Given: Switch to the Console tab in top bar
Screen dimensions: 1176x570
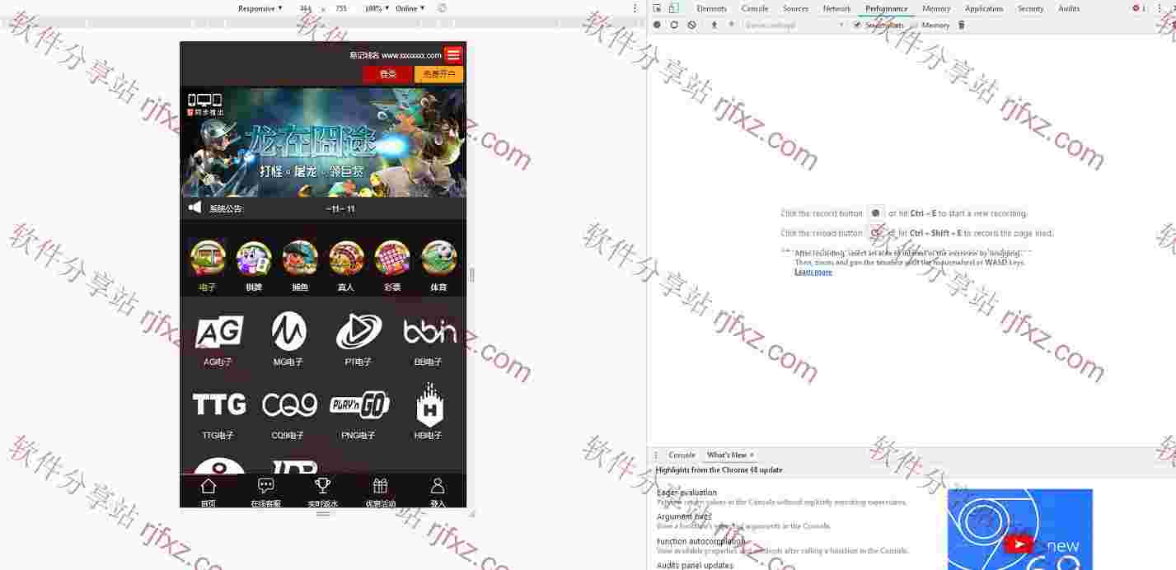Looking at the screenshot, I should pos(754,8).
